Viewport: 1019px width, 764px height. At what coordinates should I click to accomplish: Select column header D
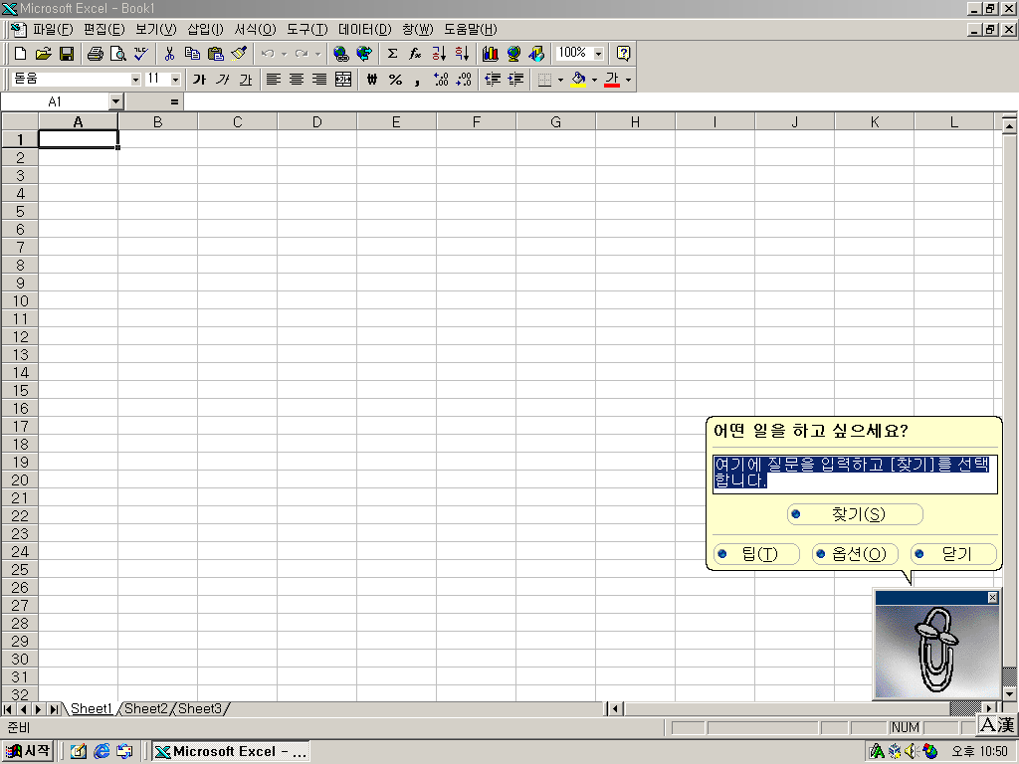click(316, 121)
